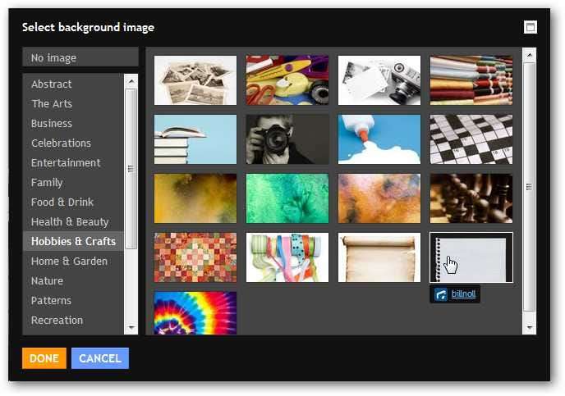Image resolution: width=565 pixels, height=396 pixels.
Task: Select the Celebrations category
Action: click(x=73, y=143)
